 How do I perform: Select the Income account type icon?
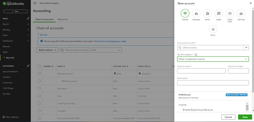pyautogui.click(x=185, y=13)
